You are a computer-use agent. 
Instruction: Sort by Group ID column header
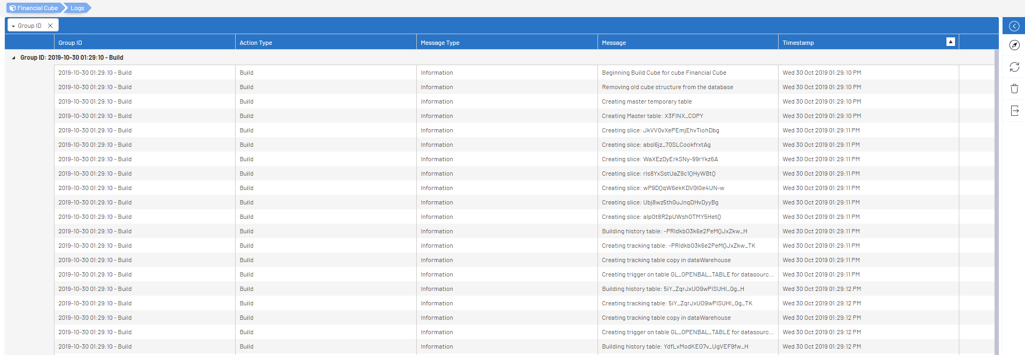point(70,43)
